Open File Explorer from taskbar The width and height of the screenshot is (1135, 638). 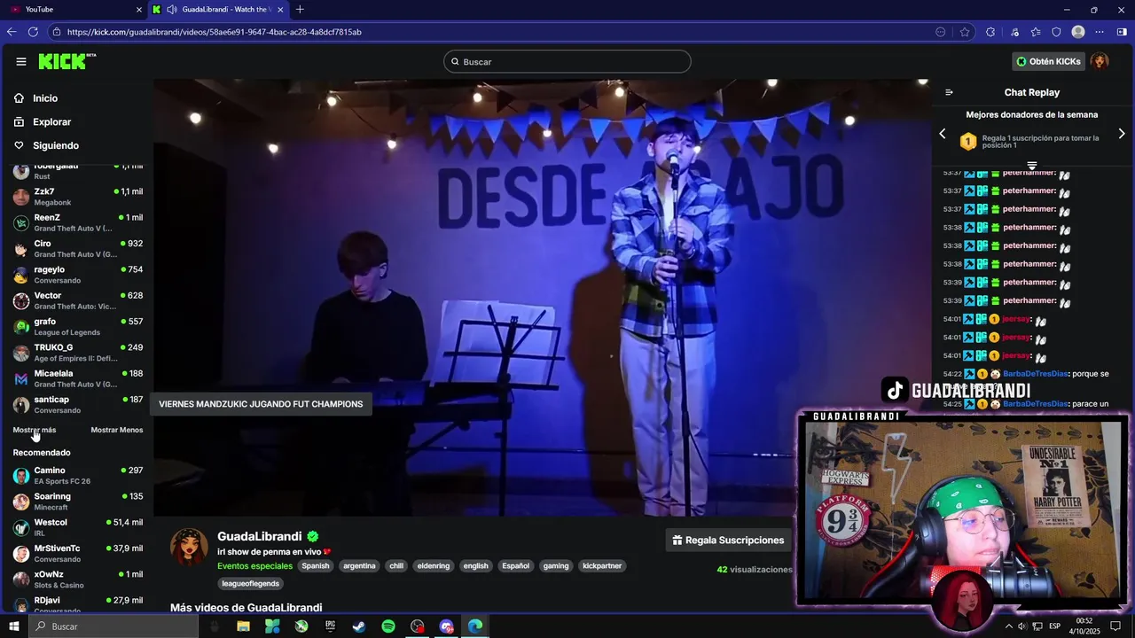[243, 626]
